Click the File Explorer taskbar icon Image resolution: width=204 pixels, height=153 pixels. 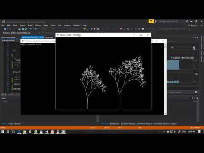[x=25, y=132]
